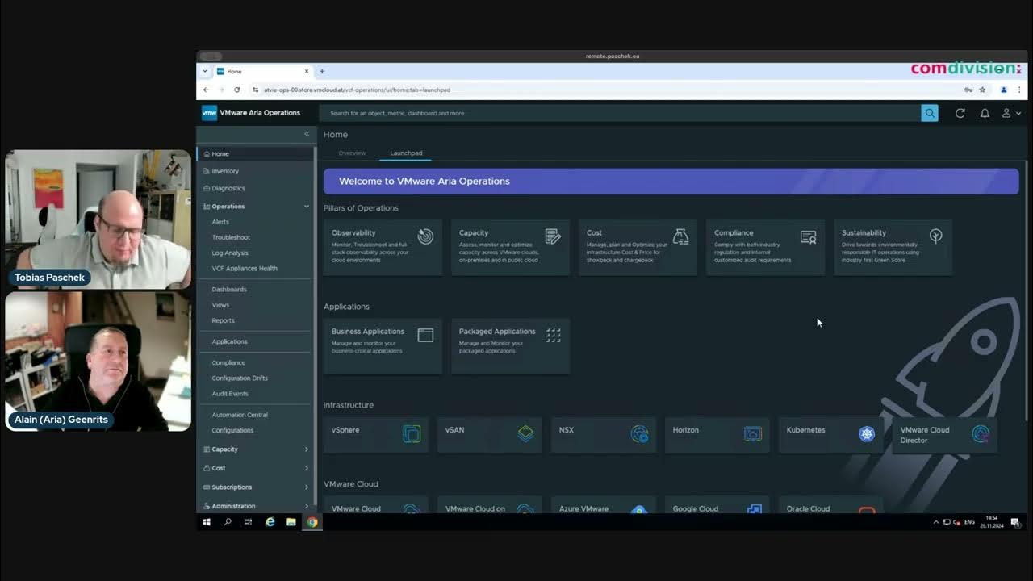Screen dimensions: 1033x581
Task: Open the Kubernetes infrastructure icon
Action: (x=867, y=434)
